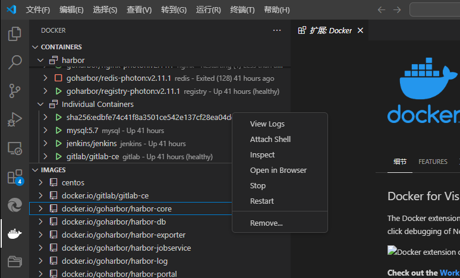Expand the harbor-jobservice image node
The width and height of the screenshot is (460, 278).
(40, 248)
